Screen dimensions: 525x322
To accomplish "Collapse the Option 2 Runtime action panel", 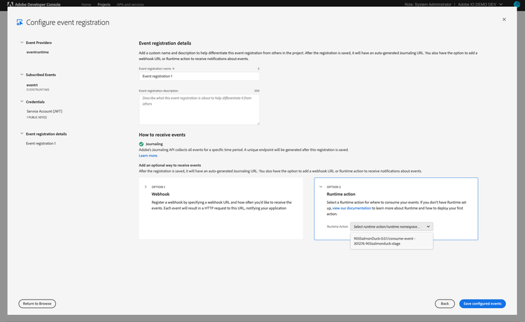I will click(x=321, y=186).
